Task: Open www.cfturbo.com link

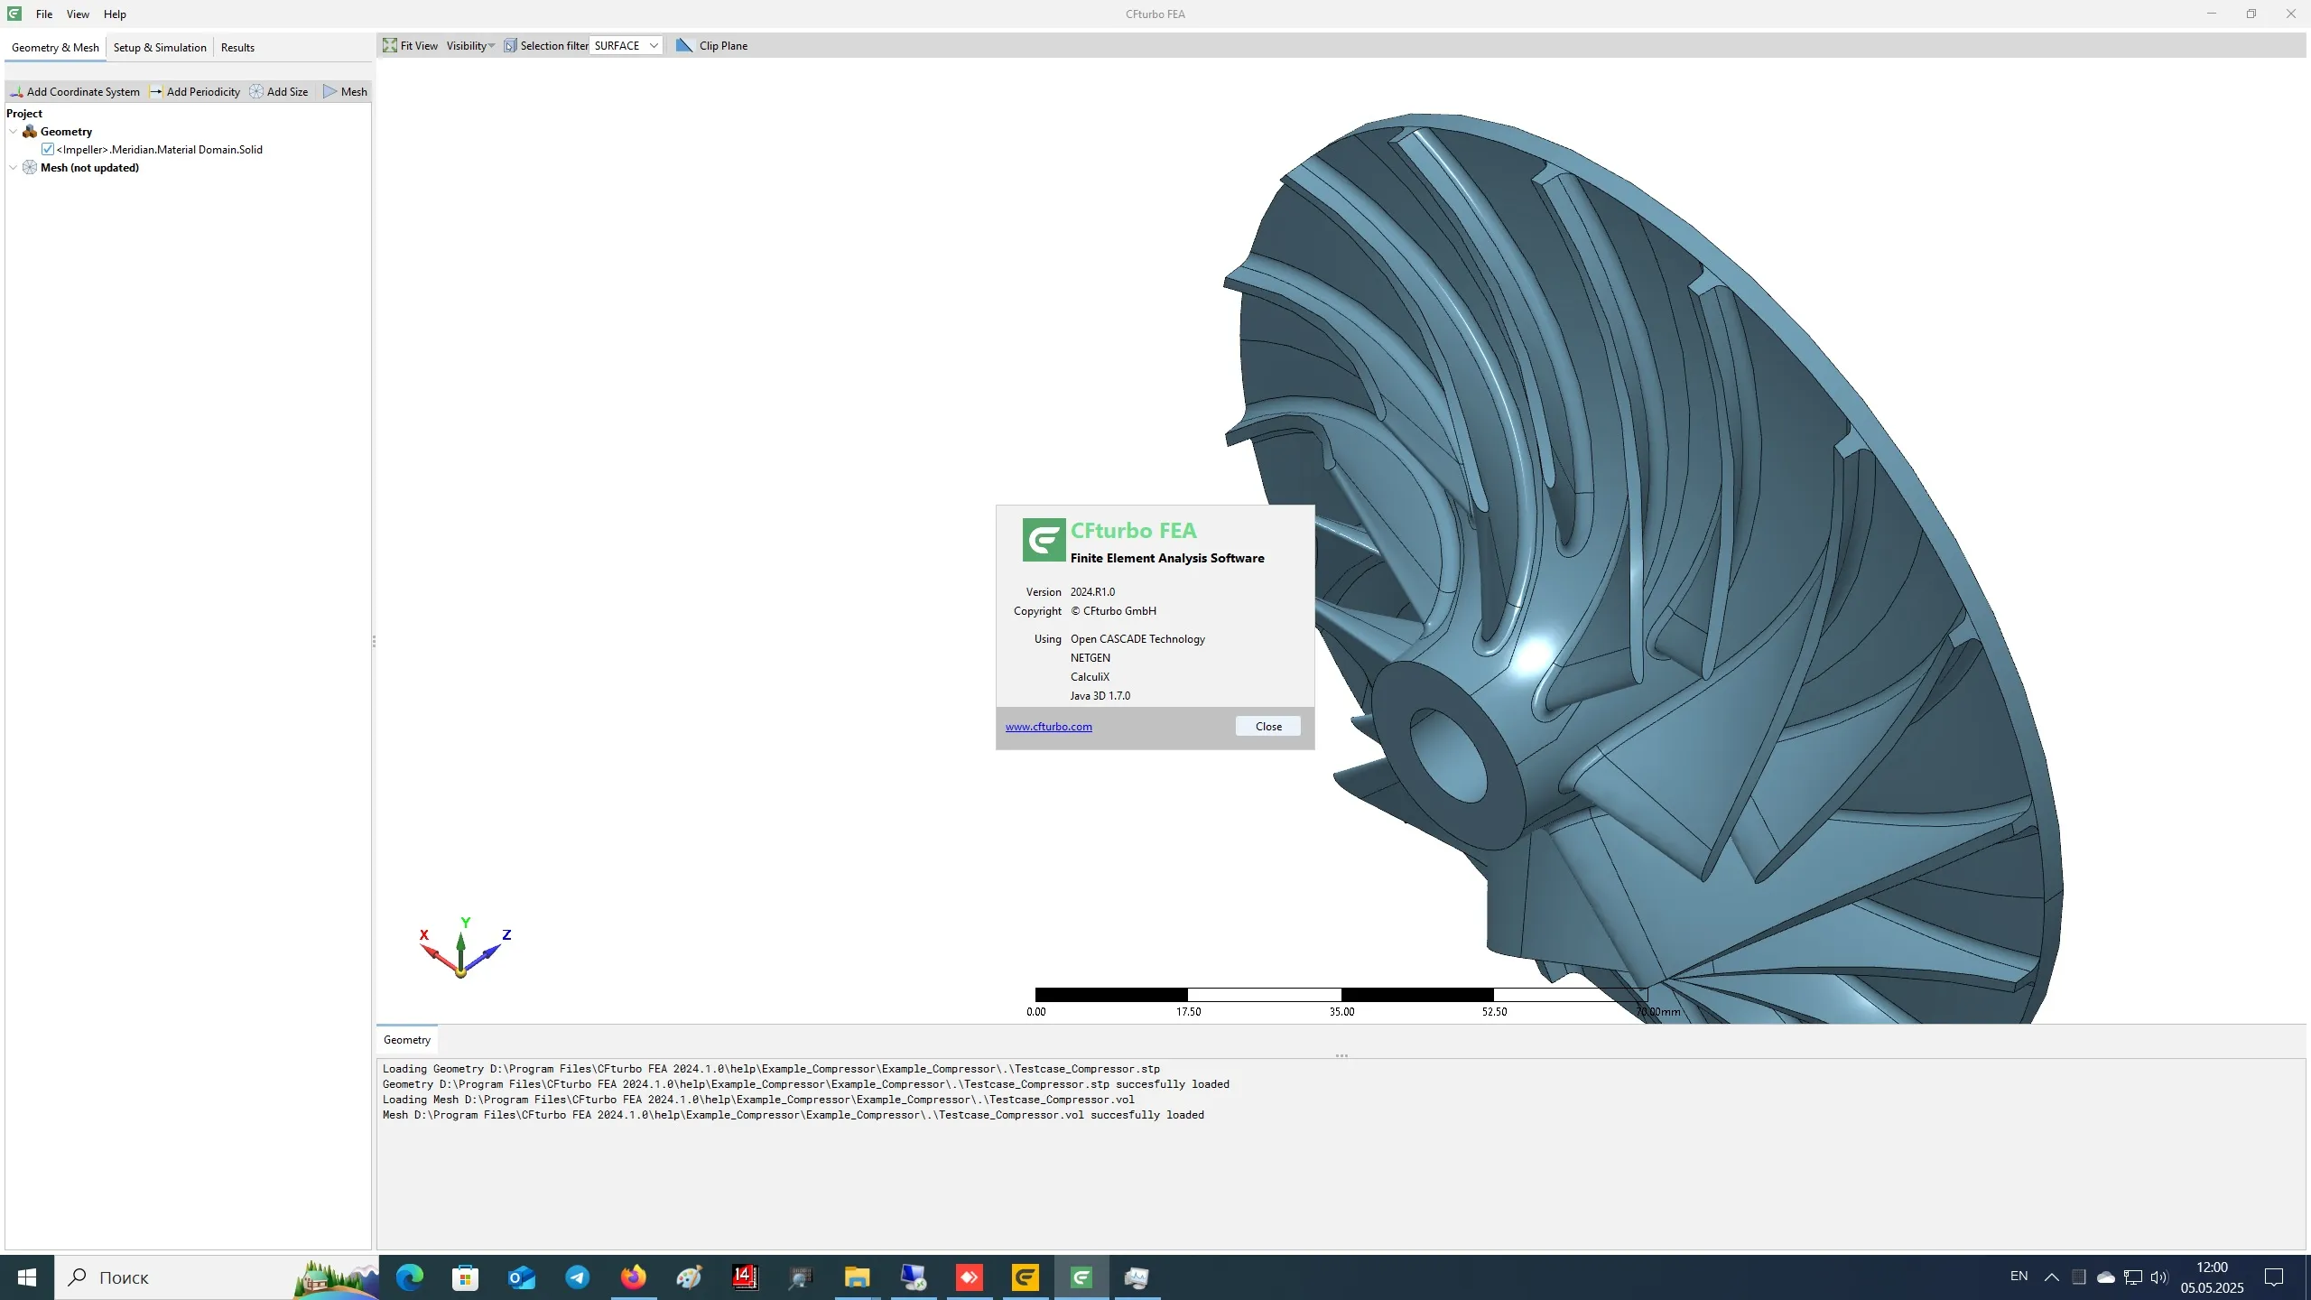Action: click(1049, 726)
